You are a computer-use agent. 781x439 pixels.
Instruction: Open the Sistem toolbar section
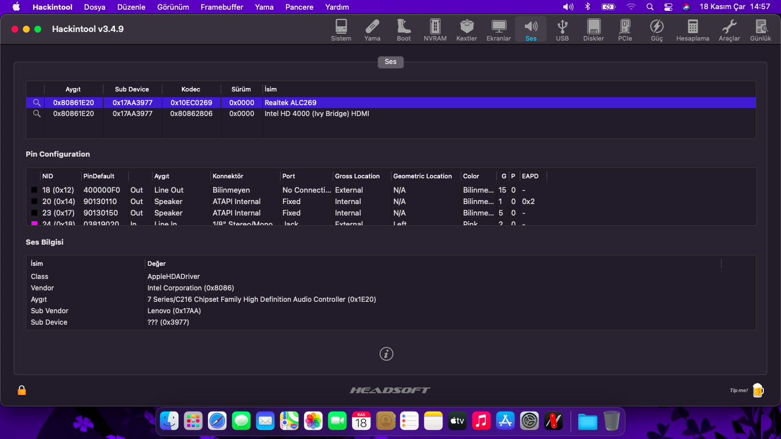pyautogui.click(x=341, y=30)
